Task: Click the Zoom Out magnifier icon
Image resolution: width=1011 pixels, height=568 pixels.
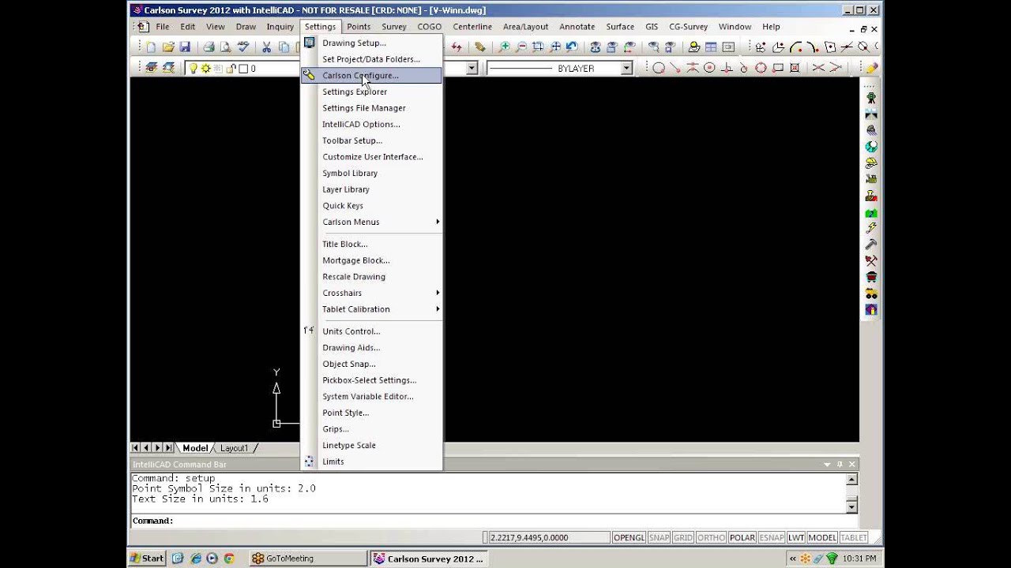Action: click(521, 47)
